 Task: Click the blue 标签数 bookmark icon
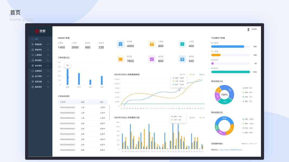[121, 44]
